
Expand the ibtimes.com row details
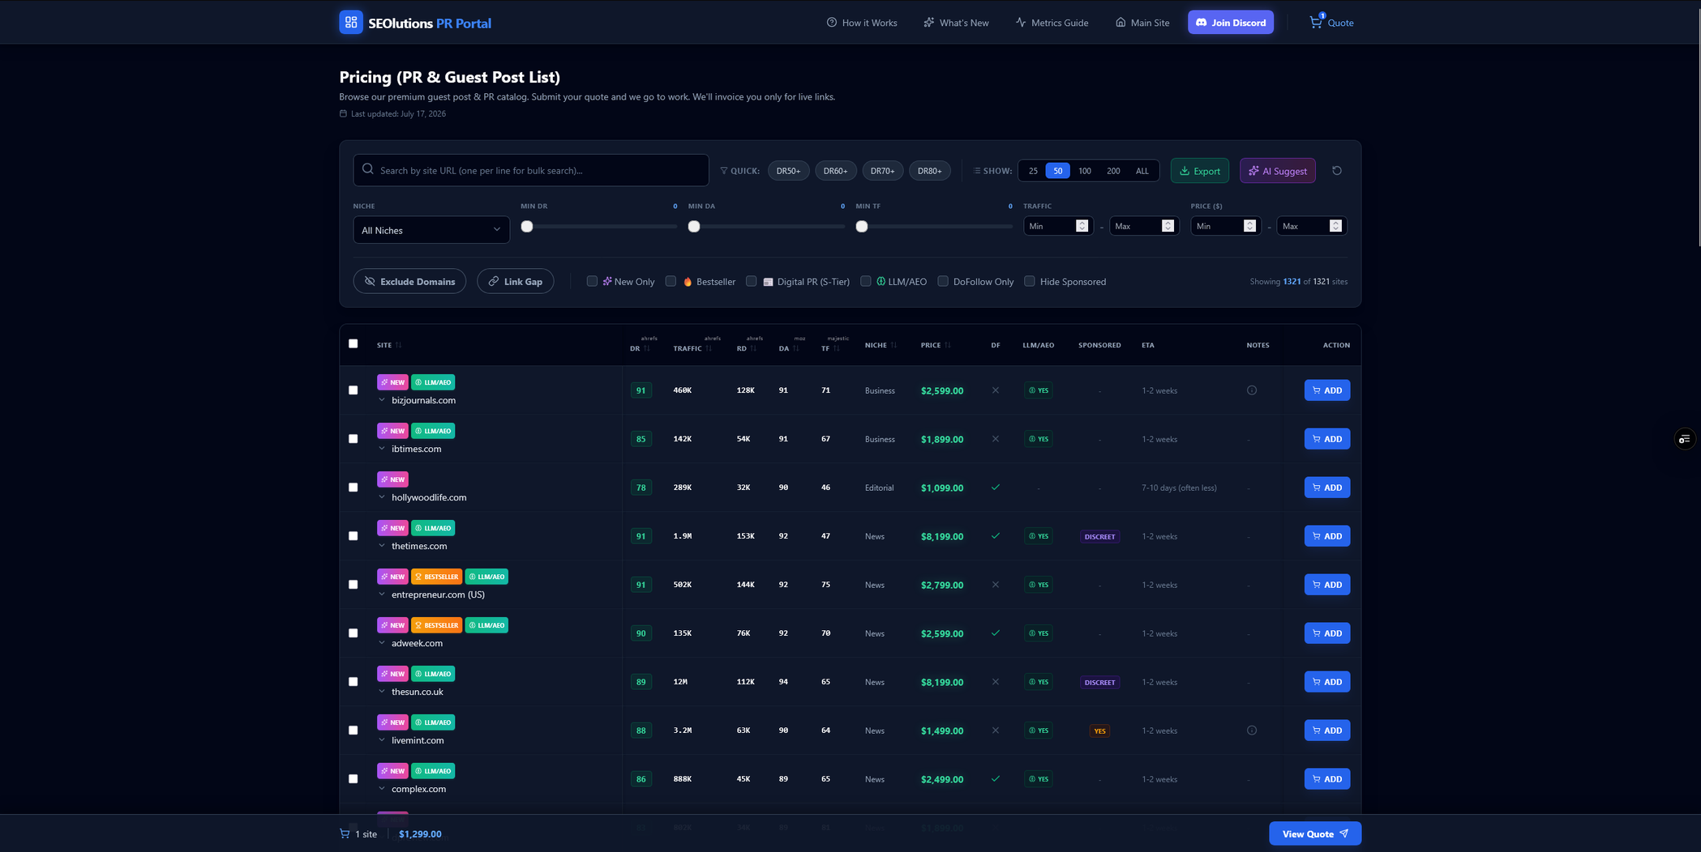point(382,449)
